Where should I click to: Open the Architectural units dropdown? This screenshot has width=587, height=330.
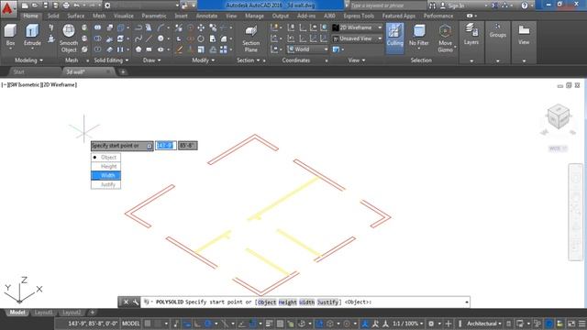click(x=483, y=324)
